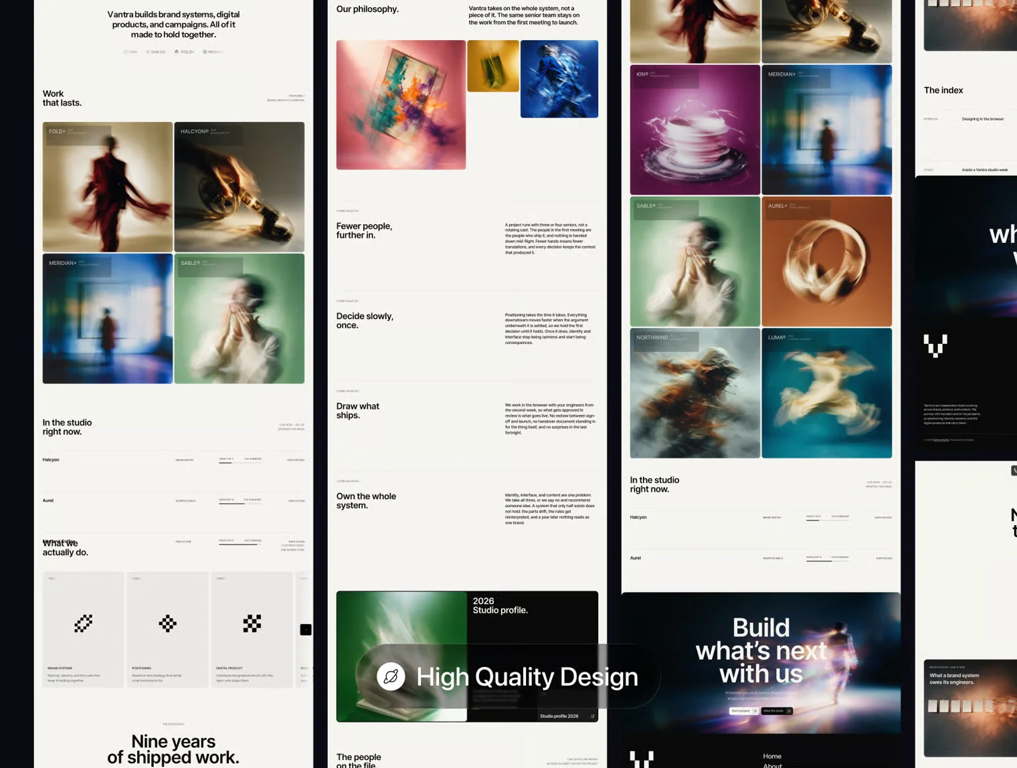Image resolution: width=1017 pixels, height=768 pixels.
Task: Click the Vantra V logo in the third page's footer
Action: (x=641, y=759)
